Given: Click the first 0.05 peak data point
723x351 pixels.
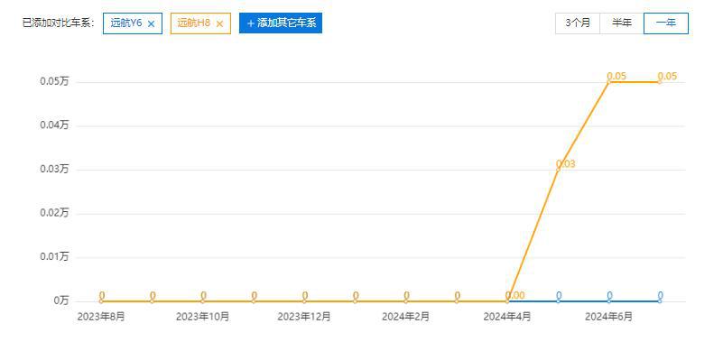Looking at the screenshot, I should pyautogui.click(x=608, y=82).
